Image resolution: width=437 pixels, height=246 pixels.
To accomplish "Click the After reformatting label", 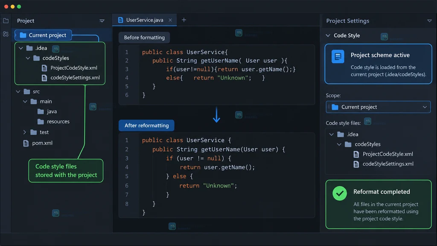I will click(x=147, y=126).
